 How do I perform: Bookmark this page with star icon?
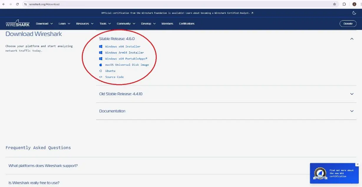(334, 4)
